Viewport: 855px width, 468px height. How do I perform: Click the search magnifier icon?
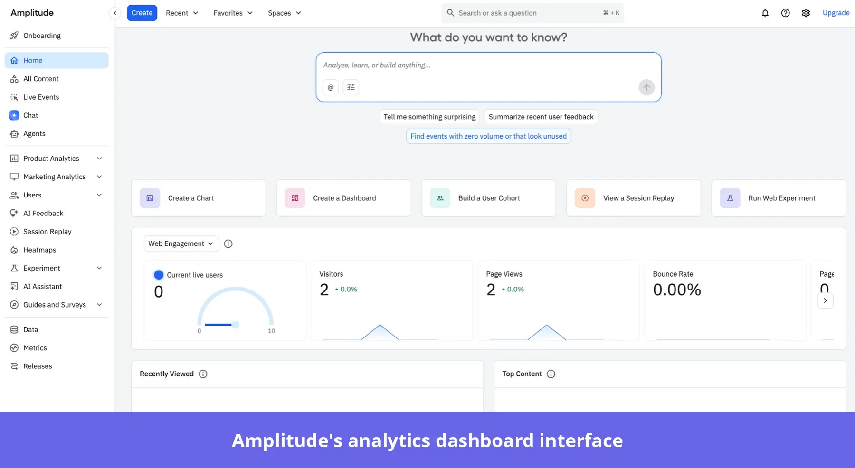tap(450, 13)
